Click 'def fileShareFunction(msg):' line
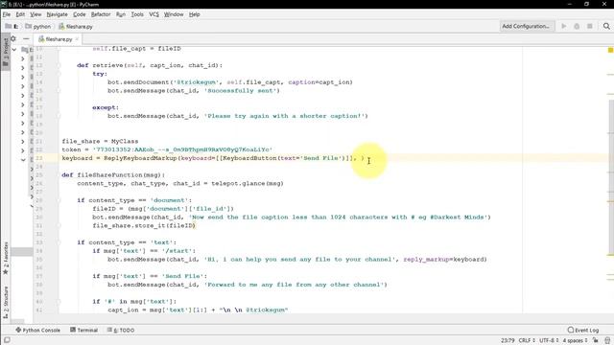The image size is (614, 345). coord(113,174)
